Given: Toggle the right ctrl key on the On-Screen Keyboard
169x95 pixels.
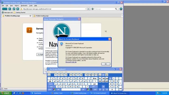Looking at the screenshot, I should tap(95, 89).
